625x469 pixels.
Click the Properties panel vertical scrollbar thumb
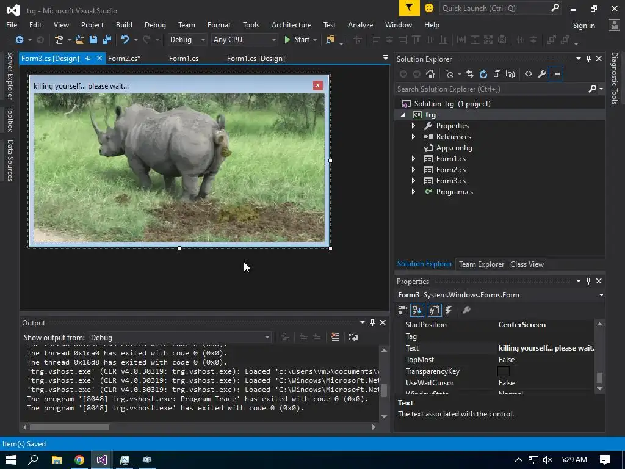pos(599,377)
